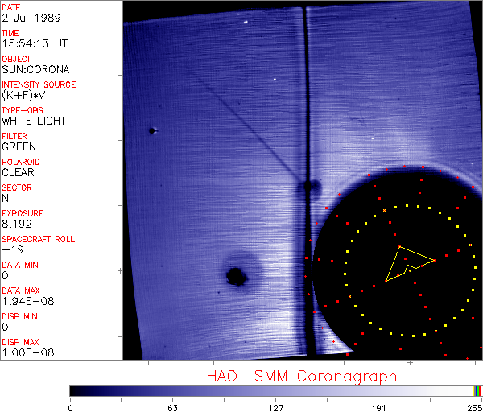Viewport: 483px width, 412px height.
Task: Click the INTENSITY SOURCE label
Action: coord(39,84)
